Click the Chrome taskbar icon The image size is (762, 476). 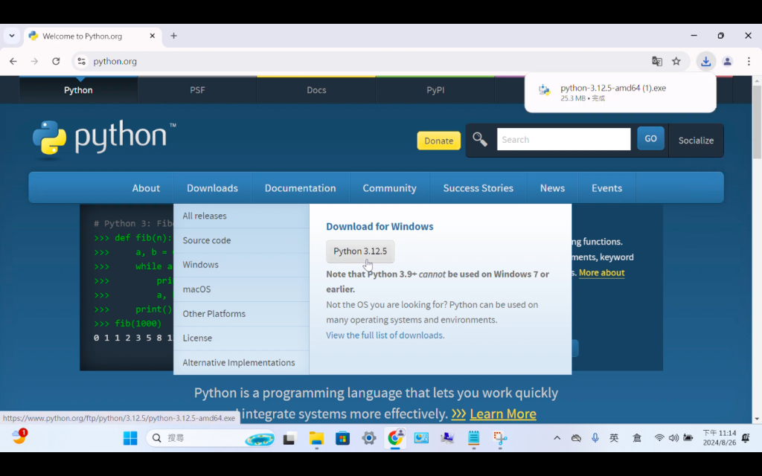click(x=396, y=437)
